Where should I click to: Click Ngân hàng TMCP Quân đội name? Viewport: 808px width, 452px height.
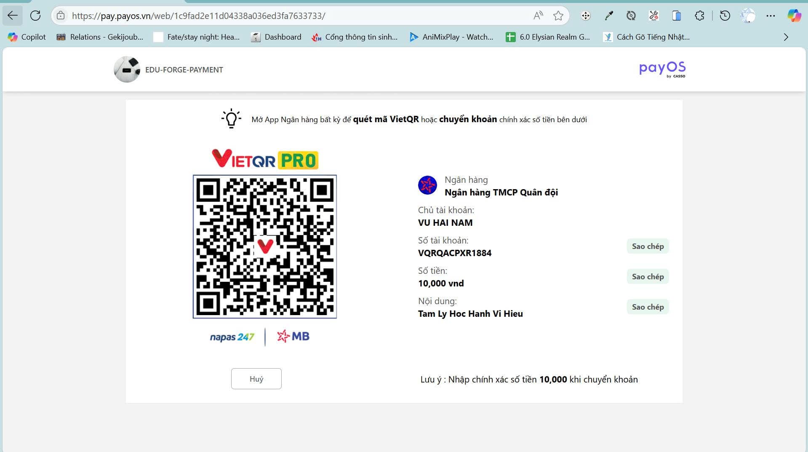pos(501,193)
